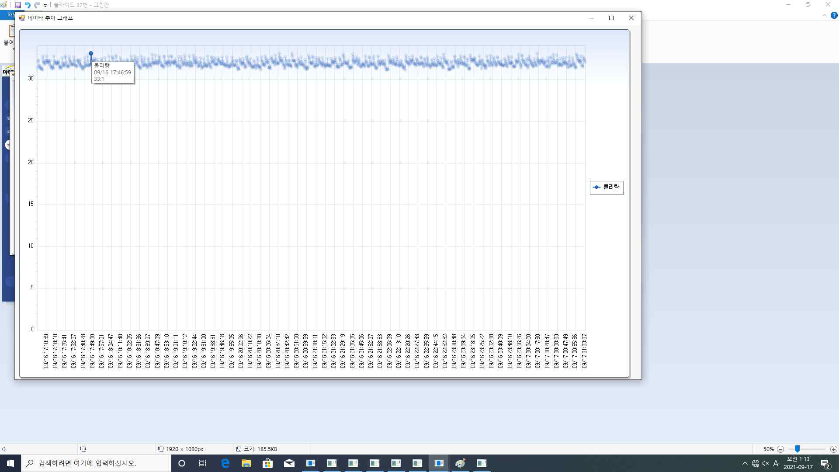
Task: Click the selection size icon in Paint status bar
Action: point(83,449)
